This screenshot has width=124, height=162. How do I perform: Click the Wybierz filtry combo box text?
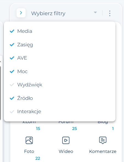point(48,14)
